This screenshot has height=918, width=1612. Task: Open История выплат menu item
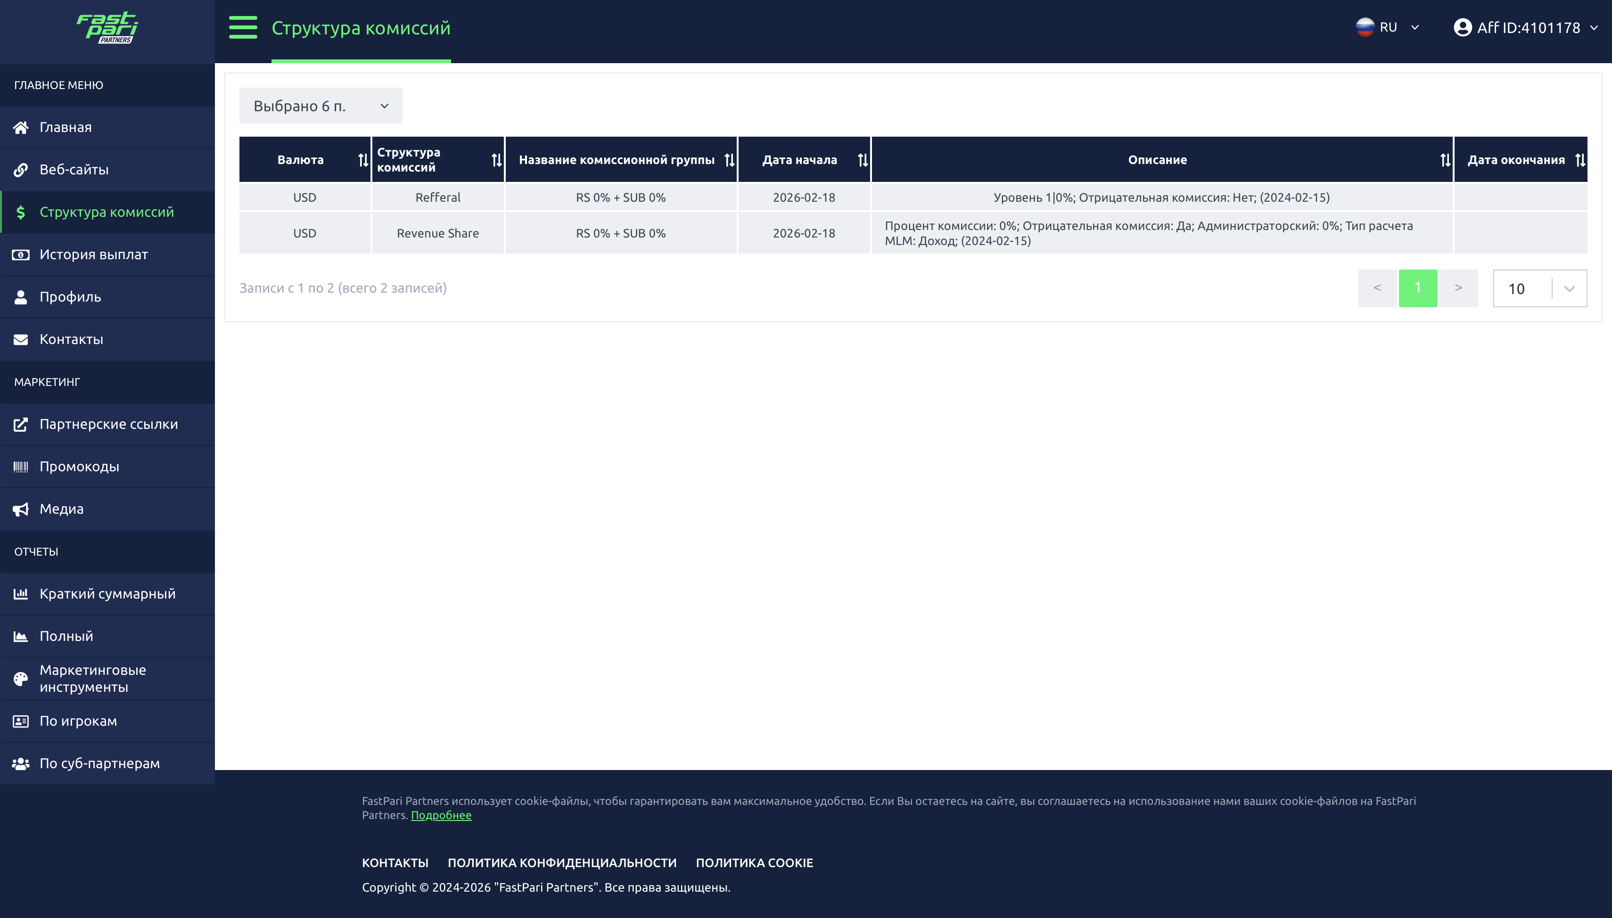click(107, 255)
